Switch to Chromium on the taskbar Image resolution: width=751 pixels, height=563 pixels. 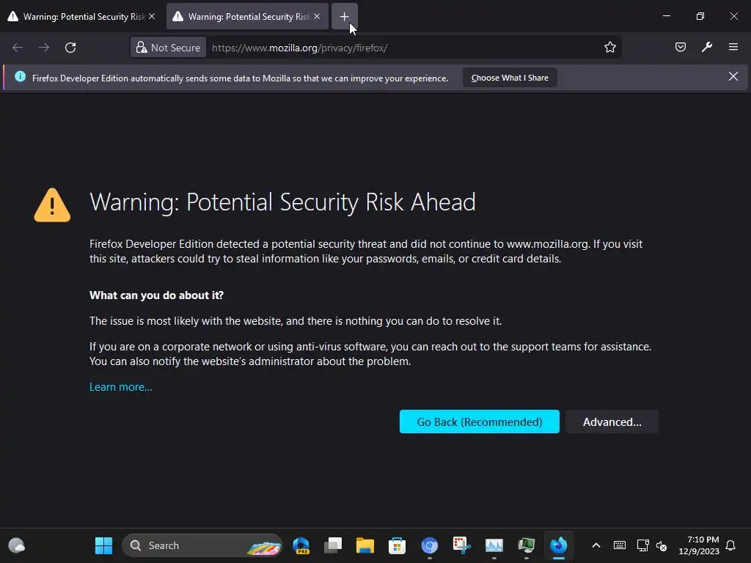430,545
